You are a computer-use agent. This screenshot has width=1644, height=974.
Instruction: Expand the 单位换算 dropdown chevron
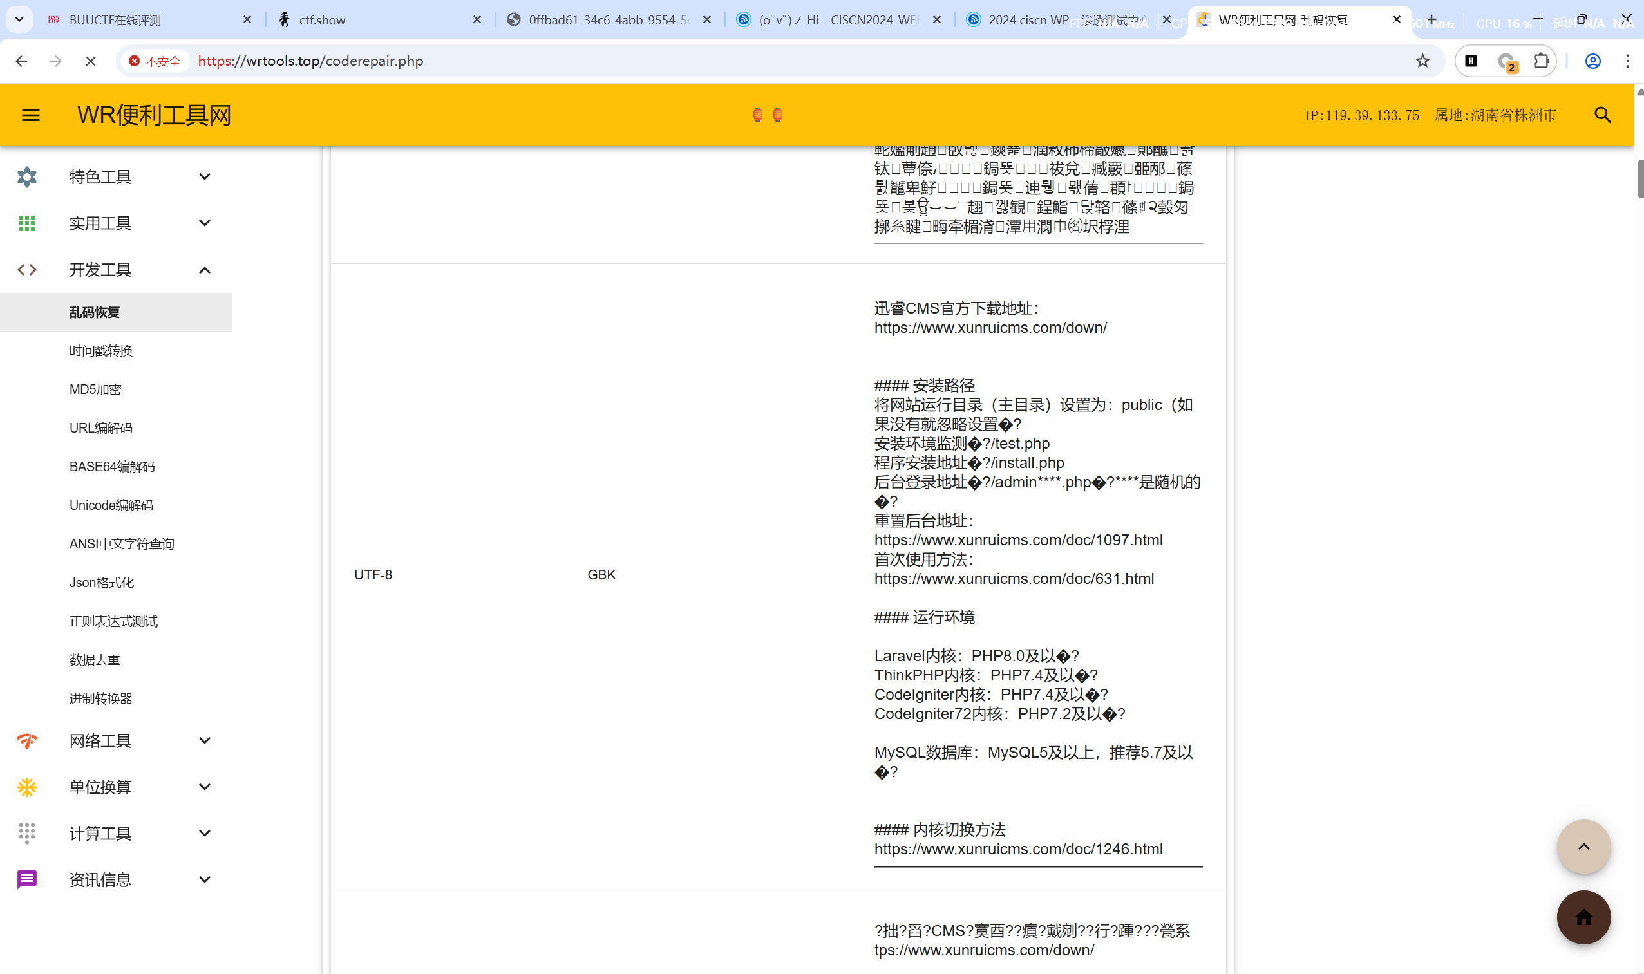click(x=204, y=786)
